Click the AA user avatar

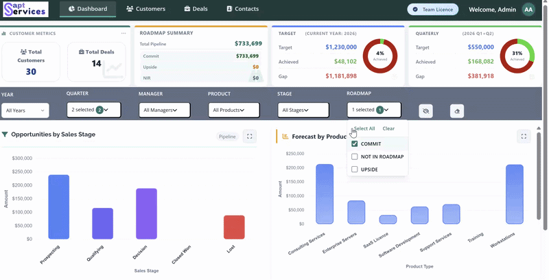tap(528, 10)
